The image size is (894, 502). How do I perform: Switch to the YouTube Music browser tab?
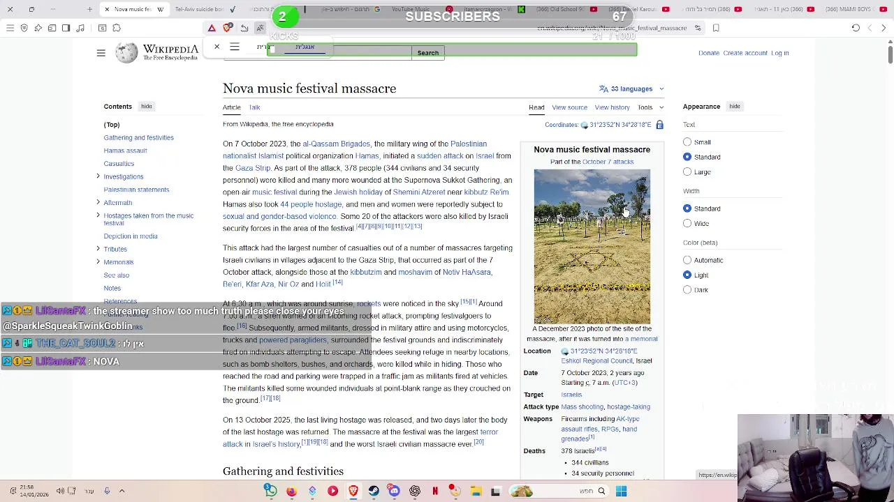(411, 9)
